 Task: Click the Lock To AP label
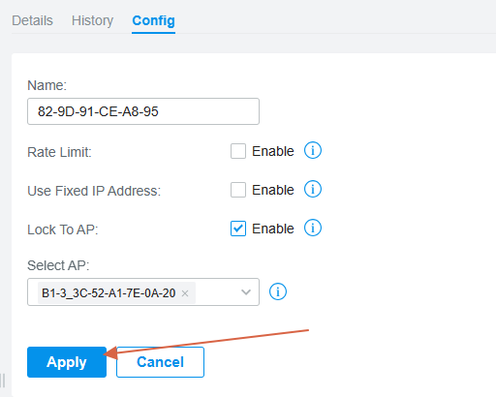[63, 229]
